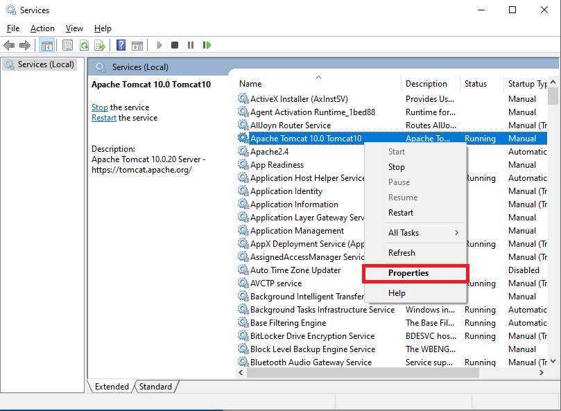Viewport: 561px width, 411px height.
Task: Choose Stop in the context menu
Action: click(x=415, y=167)
